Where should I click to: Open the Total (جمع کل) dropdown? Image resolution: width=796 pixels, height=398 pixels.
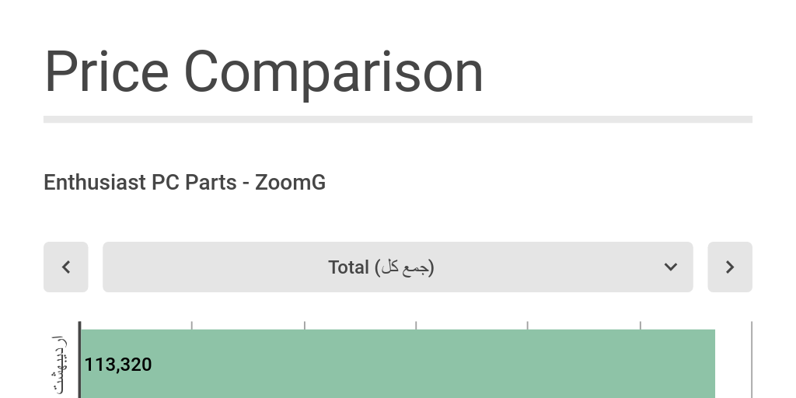click(397, 267)
